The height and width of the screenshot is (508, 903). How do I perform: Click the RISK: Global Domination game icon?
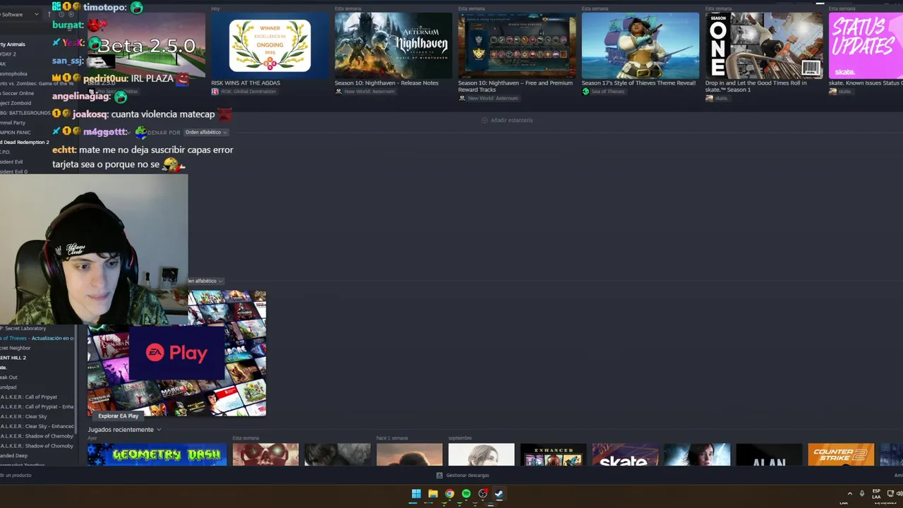(x=214, y=92)
